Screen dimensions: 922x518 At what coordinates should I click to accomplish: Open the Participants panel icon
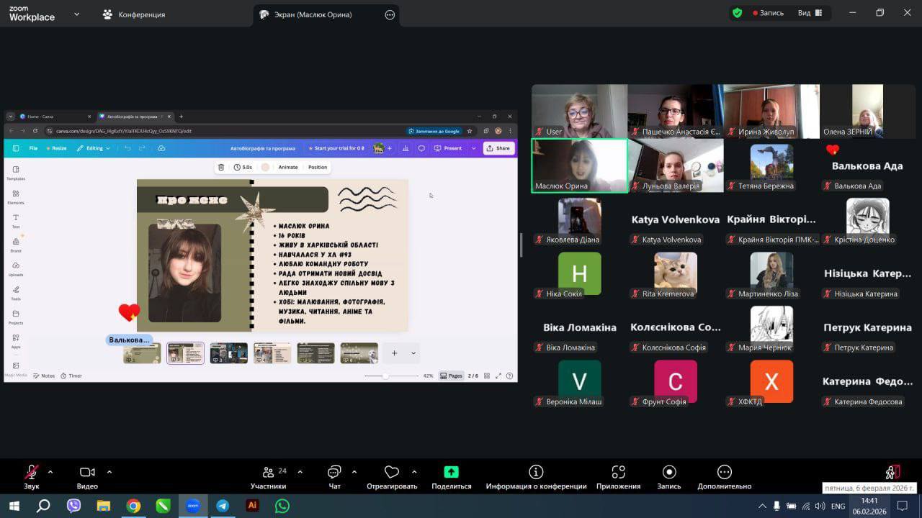tap(268, 473)
